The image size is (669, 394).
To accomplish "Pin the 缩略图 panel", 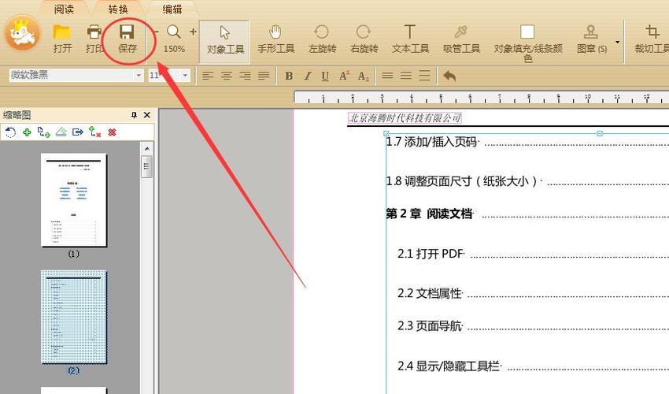I will (x=134, y=115).
